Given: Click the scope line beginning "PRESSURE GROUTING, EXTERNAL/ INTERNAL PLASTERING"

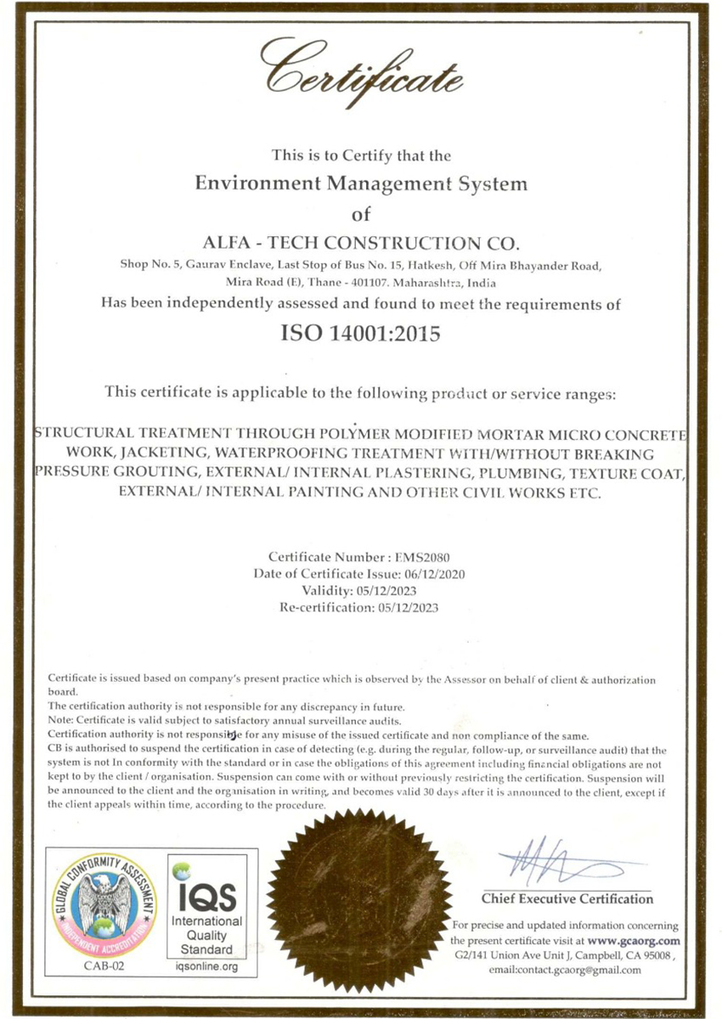Looking at the screenshot, I should pyautogui.click(x=361, y=472).
